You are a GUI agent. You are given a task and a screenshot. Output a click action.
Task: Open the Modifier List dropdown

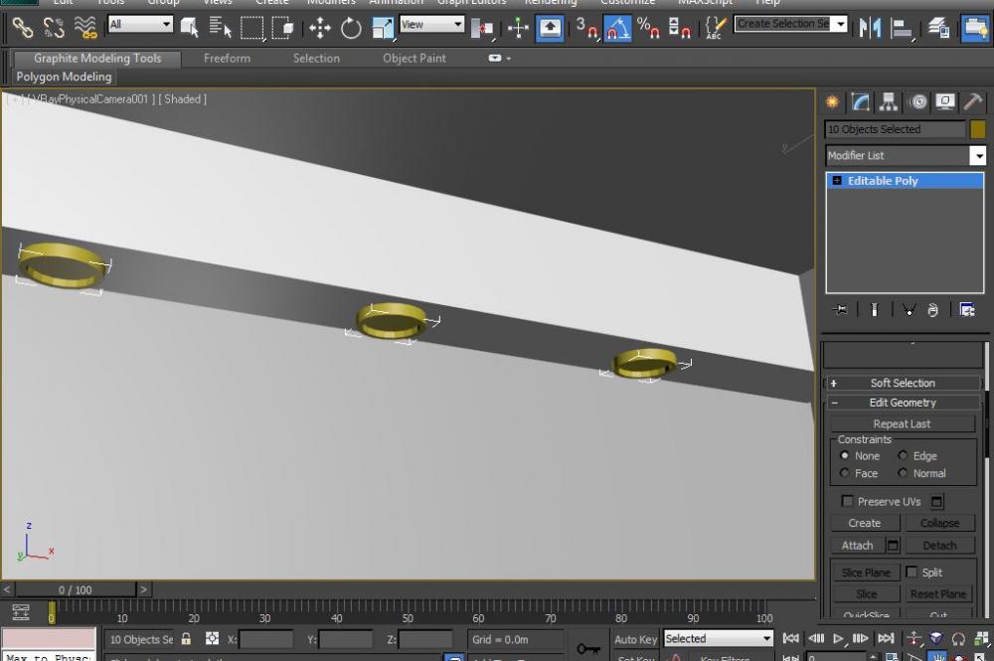pyautogui.click(x=978, y=156)
